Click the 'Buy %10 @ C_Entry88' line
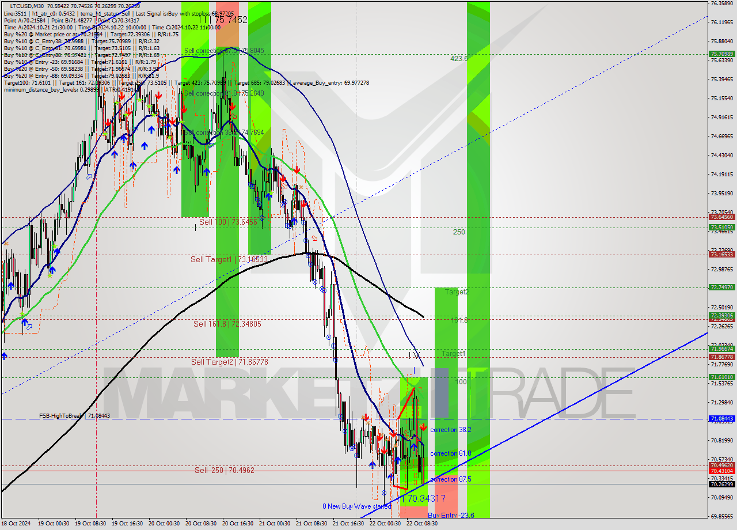The image size is (737, 530). click(x=81, y=55)
